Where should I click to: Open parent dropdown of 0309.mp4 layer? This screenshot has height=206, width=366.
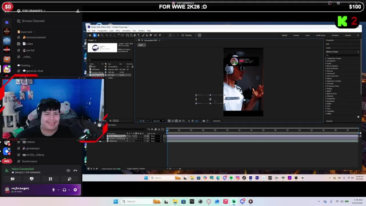coord(156,141)
